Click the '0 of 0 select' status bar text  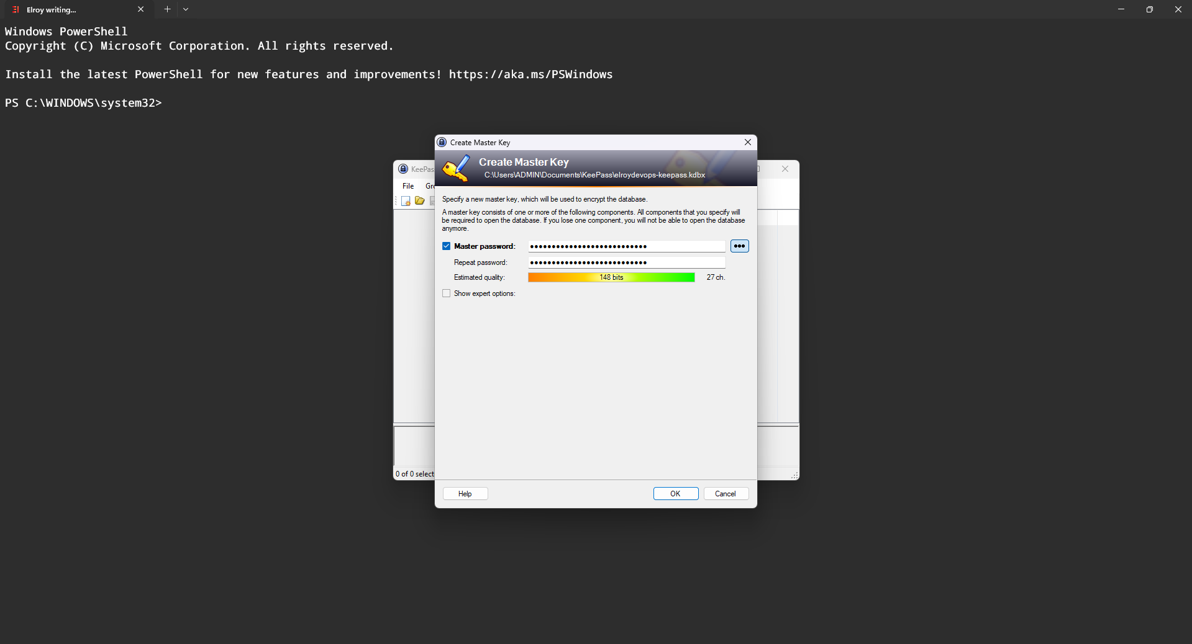coord(415,474)
